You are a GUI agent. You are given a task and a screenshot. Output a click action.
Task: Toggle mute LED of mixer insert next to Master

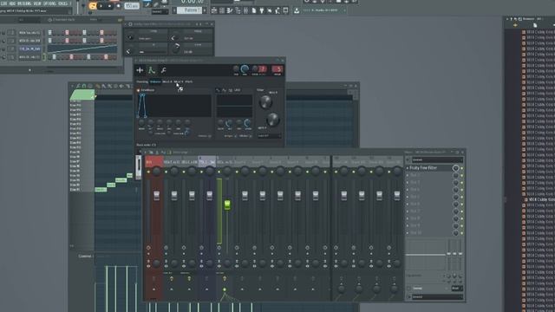point(166,172)
